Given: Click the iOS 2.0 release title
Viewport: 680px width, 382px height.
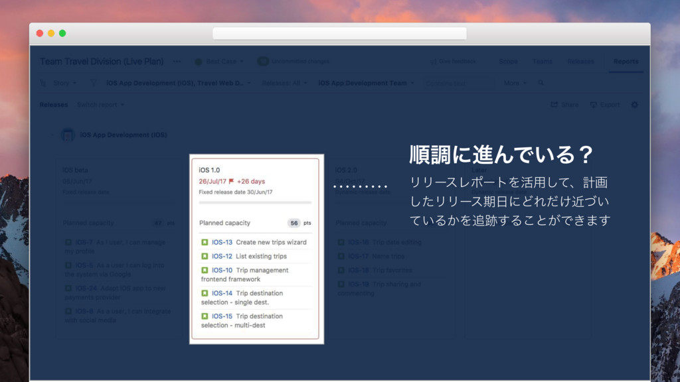Looking at the screenshot, I should (x=346, y=170).
